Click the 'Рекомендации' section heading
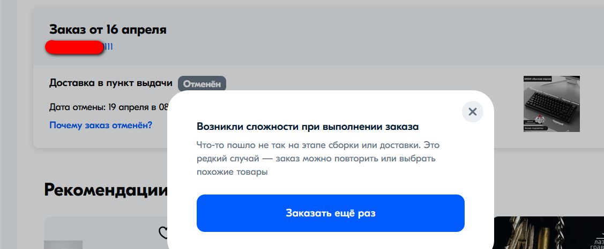 (106, 190)
